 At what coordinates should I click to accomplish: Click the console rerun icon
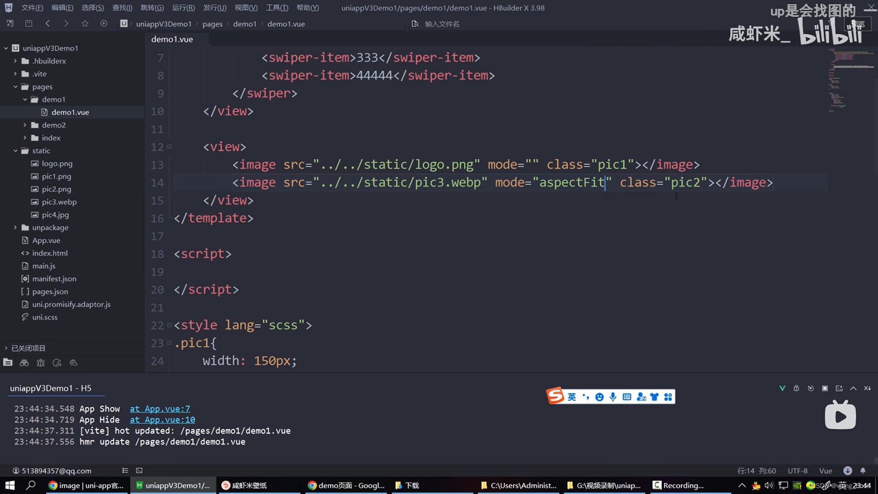pos(811,388)
